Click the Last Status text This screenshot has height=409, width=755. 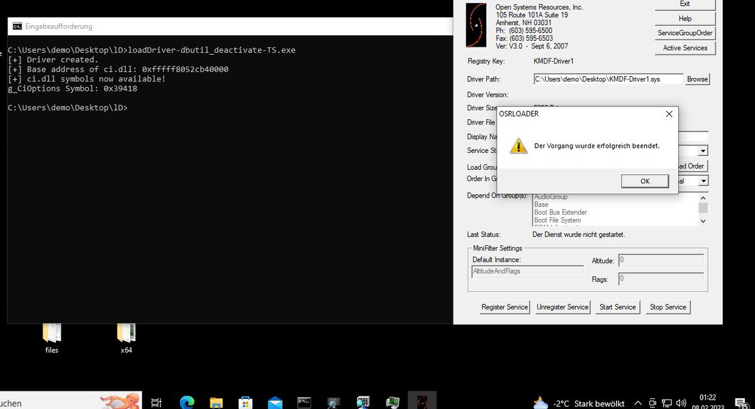pos(579,235)
